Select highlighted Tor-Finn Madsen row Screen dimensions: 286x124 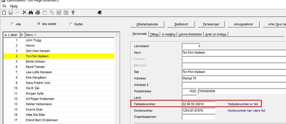(x=59, y=56)
